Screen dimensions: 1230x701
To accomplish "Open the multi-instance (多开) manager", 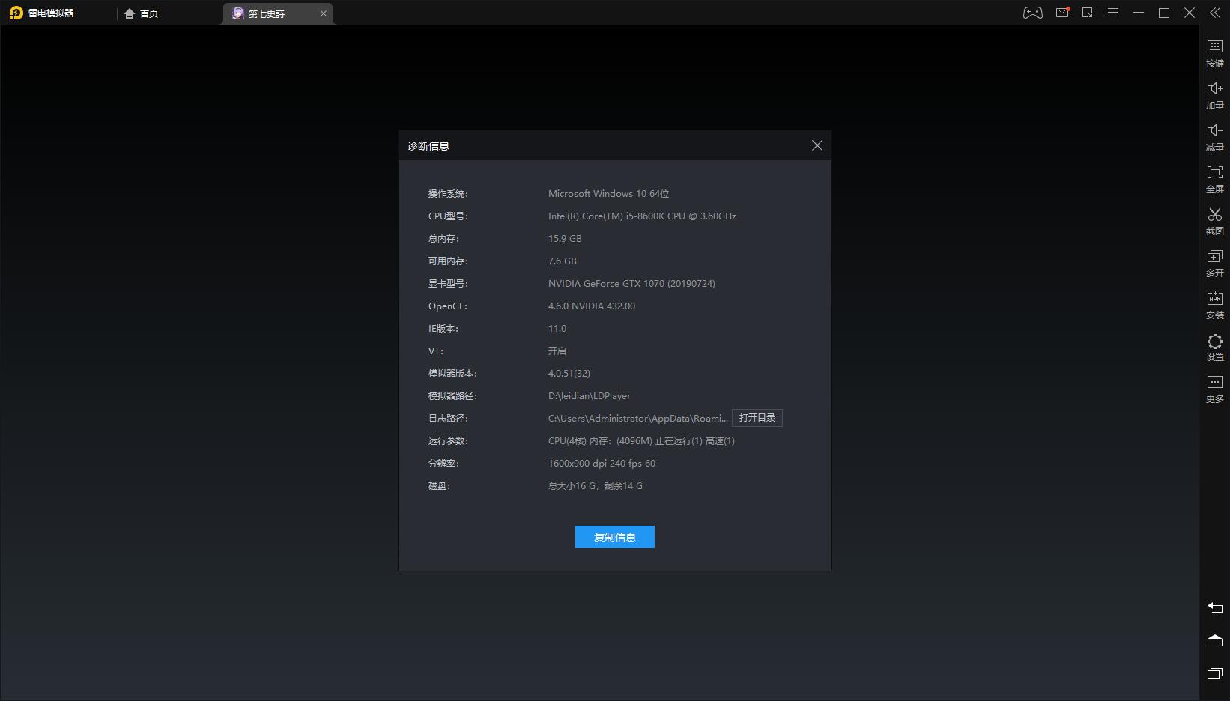I will (x=1214, y=262).
